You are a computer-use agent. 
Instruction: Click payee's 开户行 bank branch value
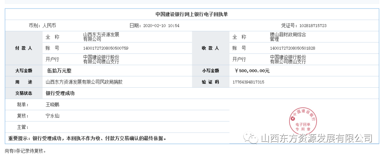pos(288,60)
